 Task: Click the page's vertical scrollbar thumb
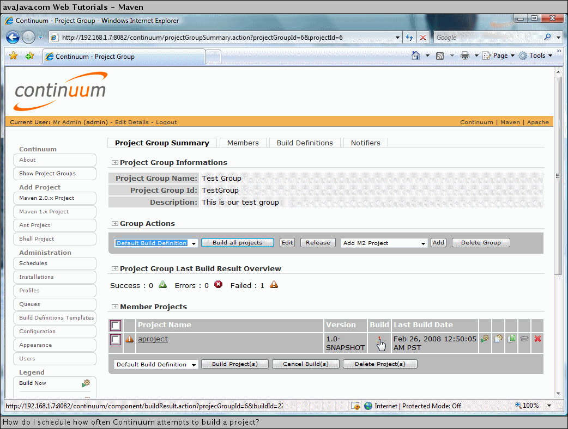click(x=558, y=174)
